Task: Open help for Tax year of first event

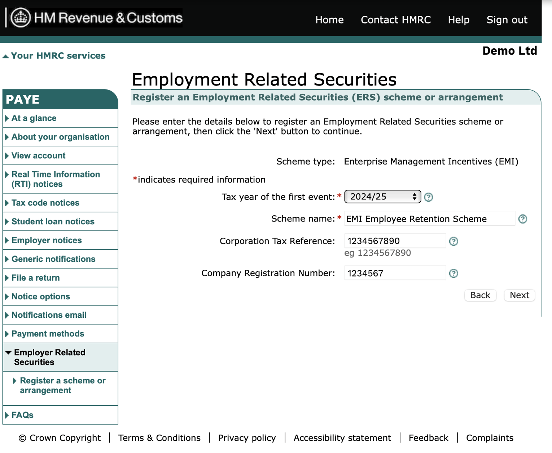Action: click(428, 197)
